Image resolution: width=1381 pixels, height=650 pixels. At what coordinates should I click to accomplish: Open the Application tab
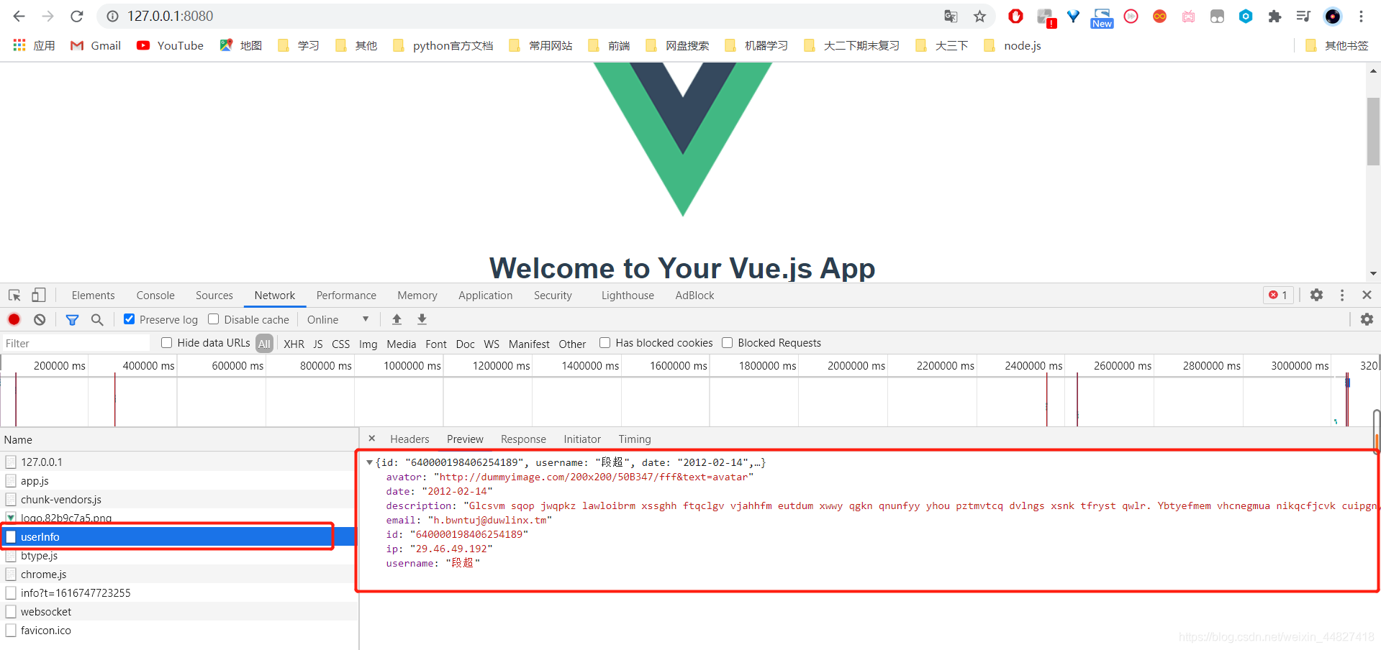tap(486, 295)
